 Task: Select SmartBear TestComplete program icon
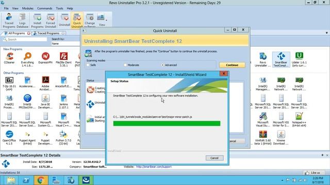281,60
